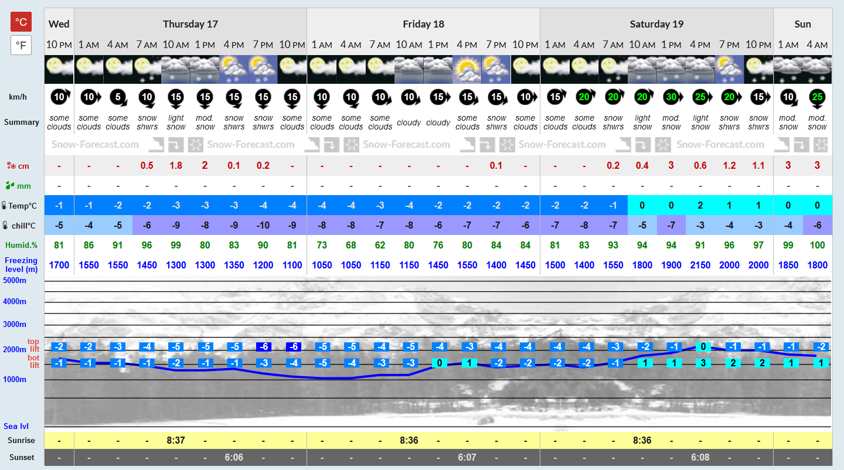Click Thursday 10 AM wind icon showing 15
844x470 pixels.
[x=176, y=98]
